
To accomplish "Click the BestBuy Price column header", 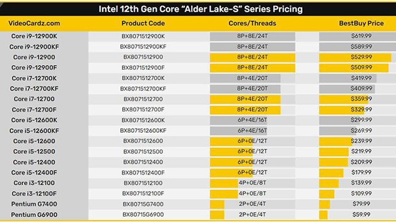I will 361,23.
